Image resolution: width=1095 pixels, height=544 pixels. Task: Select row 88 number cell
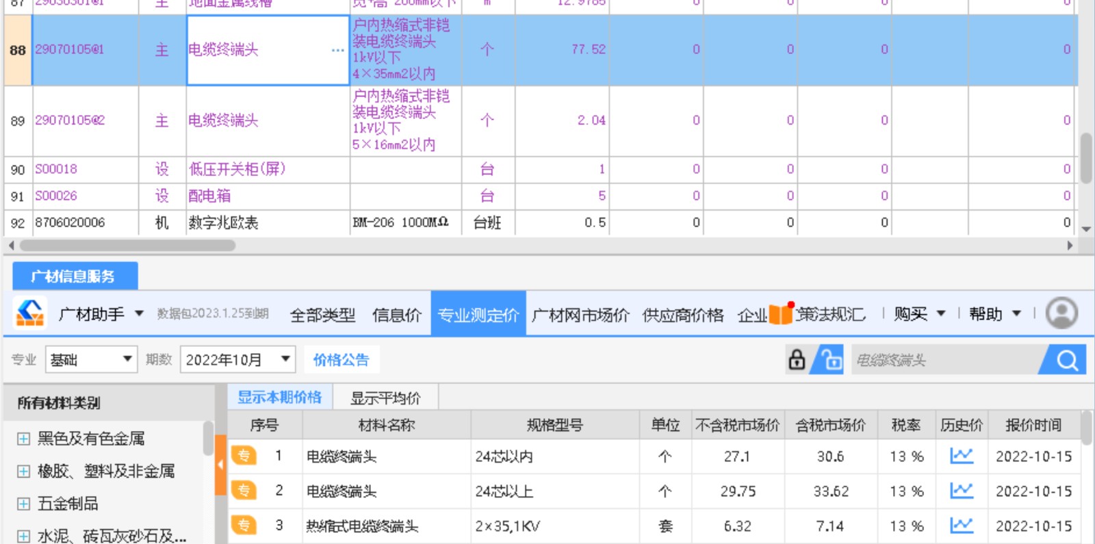click(x=18, y=50)
